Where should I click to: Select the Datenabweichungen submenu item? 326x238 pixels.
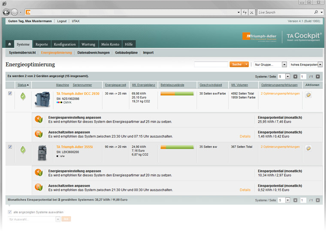(x=94, y=53)
